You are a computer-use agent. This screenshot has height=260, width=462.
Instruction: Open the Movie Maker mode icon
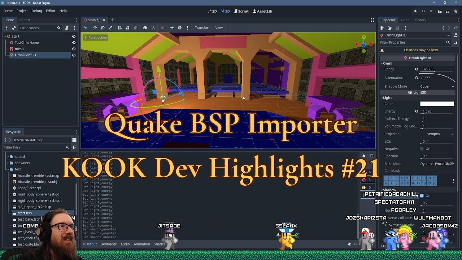coord(456,11)
